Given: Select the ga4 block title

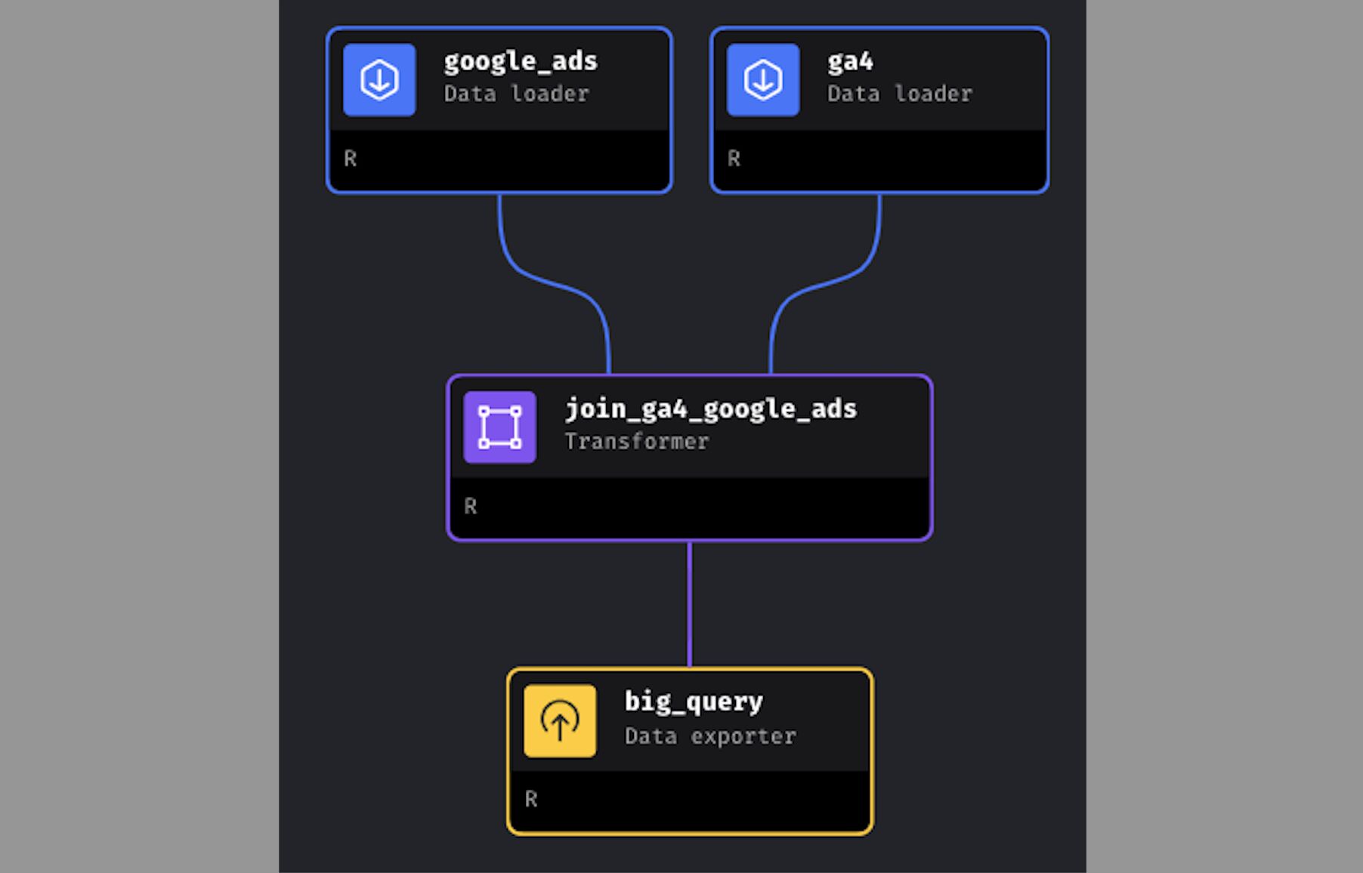Looking at the screenshot, I should [850, 61].
